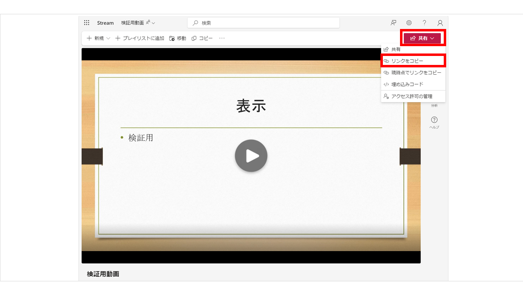The width and height of the screenshot is (523, 294).
Task: Click the 移動 toolbar button
Action: point(178,38)
